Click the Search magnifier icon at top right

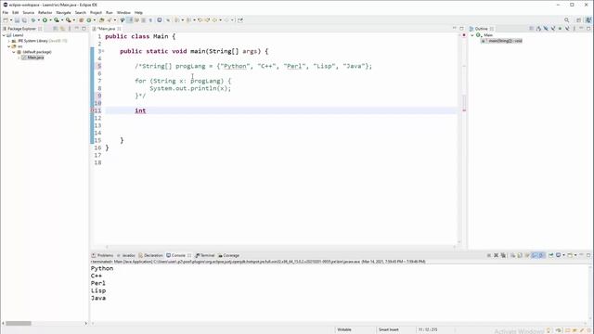point(567,20)
